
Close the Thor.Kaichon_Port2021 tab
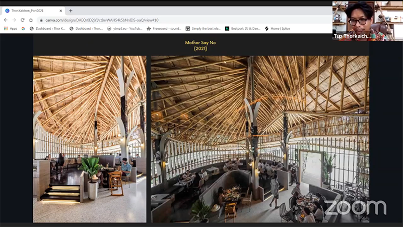coord(60,11)
